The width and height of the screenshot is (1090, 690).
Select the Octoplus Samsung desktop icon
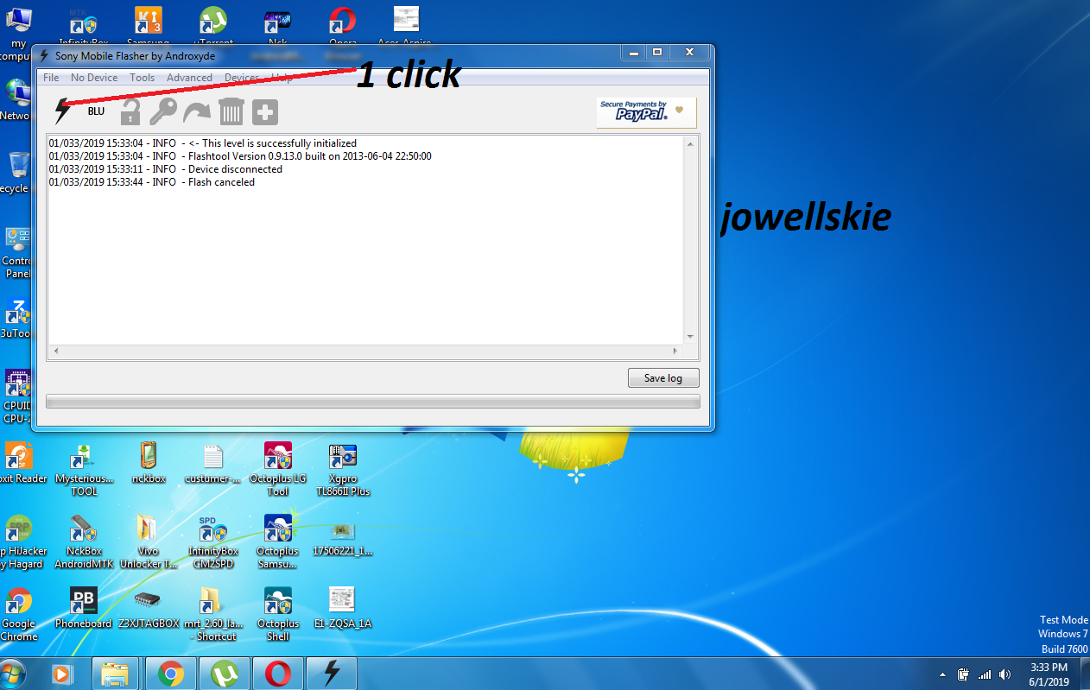pyautogui.click(x=277, y=542)
